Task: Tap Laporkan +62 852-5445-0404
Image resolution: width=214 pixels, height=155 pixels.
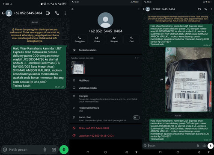Action: 105,136
